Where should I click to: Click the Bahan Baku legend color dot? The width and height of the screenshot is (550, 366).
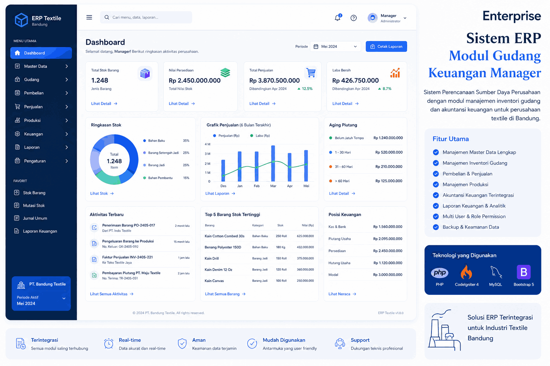[145, 141]
